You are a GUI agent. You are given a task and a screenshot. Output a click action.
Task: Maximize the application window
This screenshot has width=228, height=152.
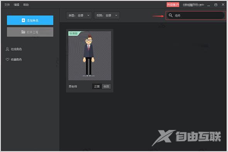pyautogui.click(x=216, y=5)
